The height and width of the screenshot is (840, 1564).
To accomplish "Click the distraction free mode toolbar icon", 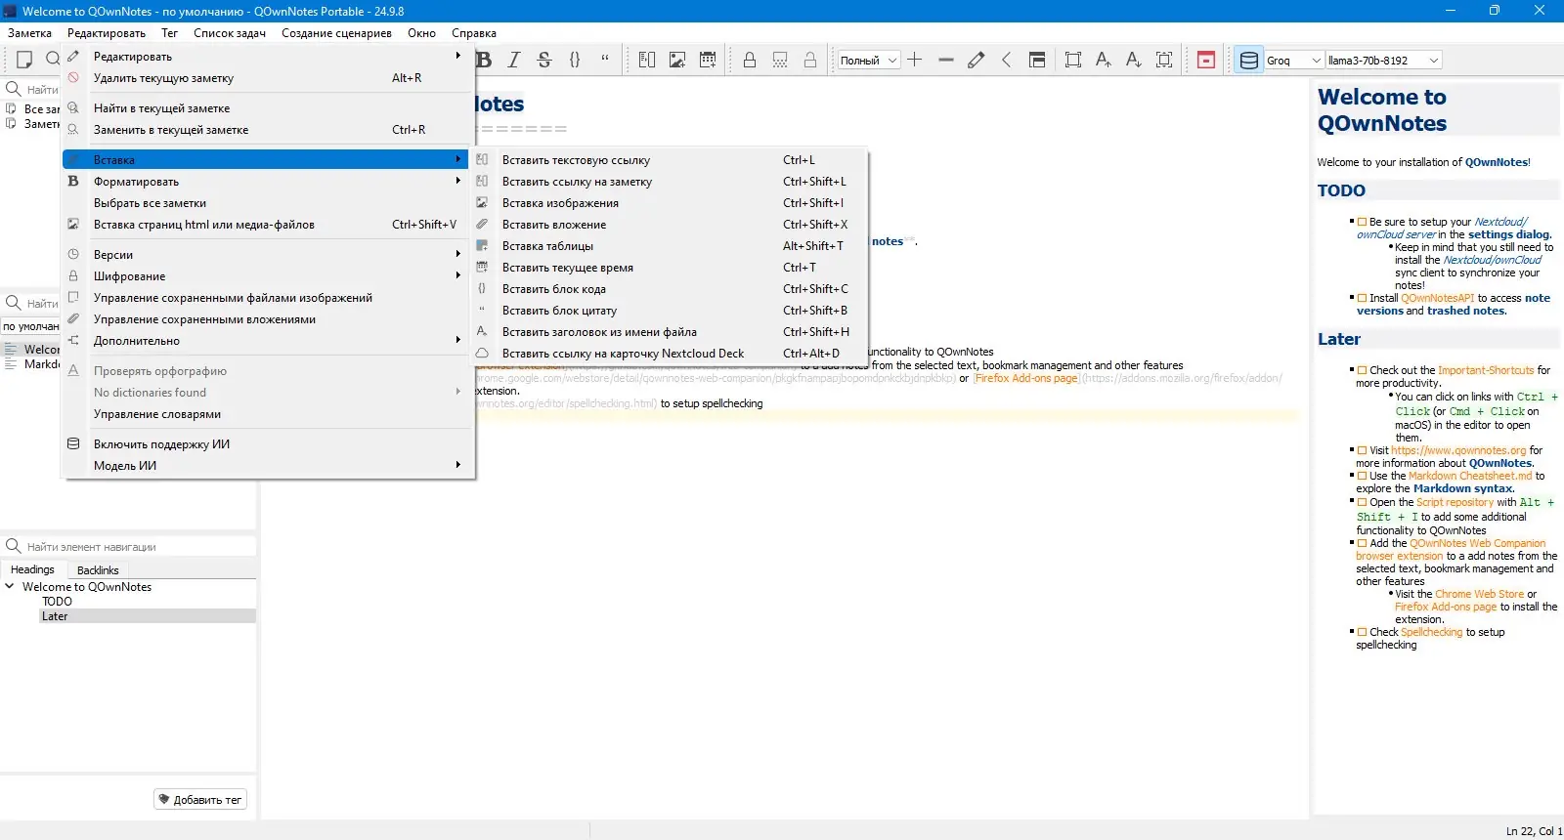I will (x=1073, y=60).
